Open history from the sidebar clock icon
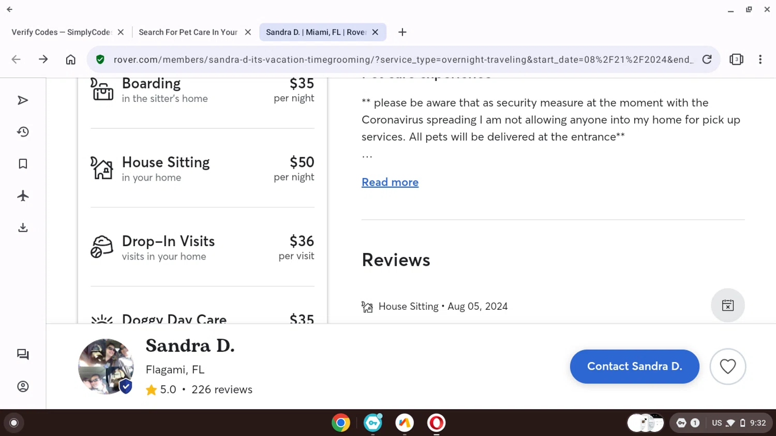 23,132
